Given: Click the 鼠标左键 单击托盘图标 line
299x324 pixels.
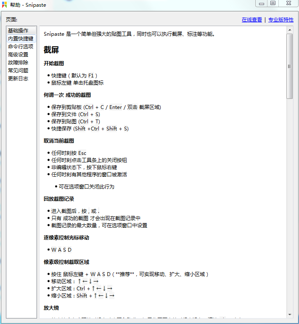Looking at the screenshot, I should [x=77, y=83].
